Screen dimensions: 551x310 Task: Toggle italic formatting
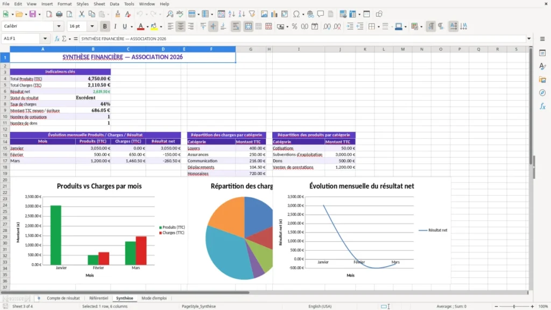pyautogui.click(x=115, y=26)
